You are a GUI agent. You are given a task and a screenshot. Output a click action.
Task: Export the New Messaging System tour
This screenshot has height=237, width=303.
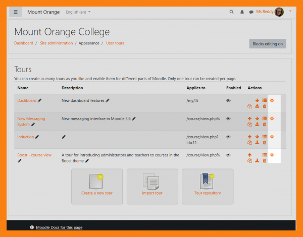click(x=257, y=125)
